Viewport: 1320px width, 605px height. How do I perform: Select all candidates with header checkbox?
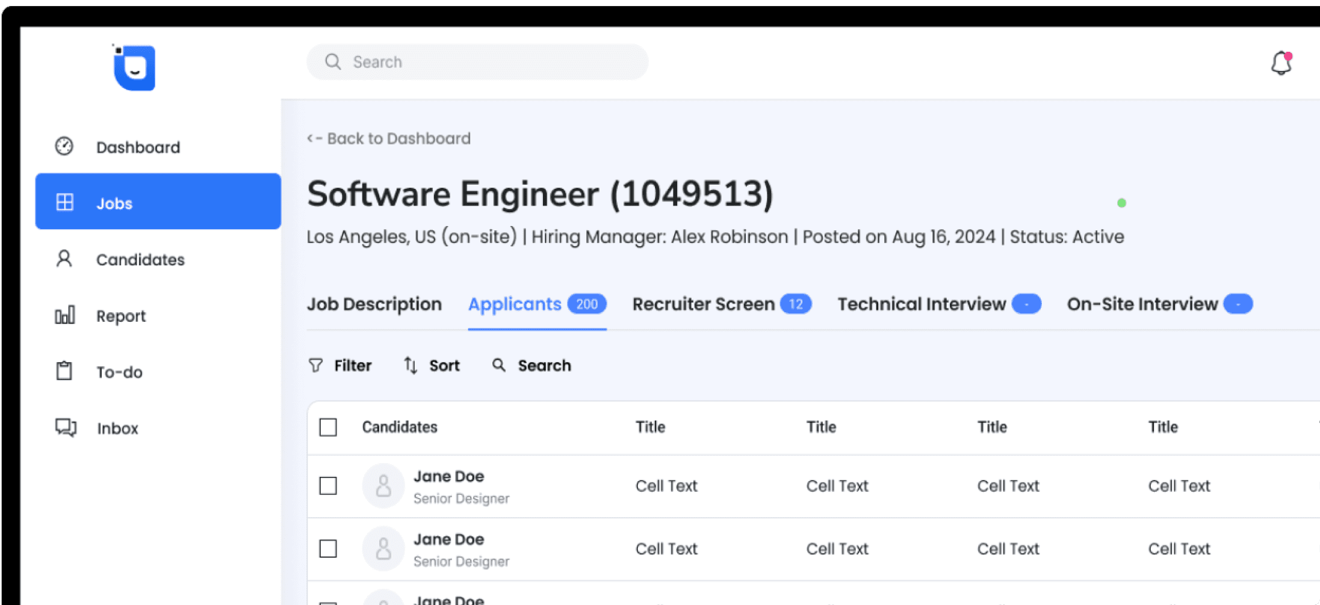coord(328,427)
